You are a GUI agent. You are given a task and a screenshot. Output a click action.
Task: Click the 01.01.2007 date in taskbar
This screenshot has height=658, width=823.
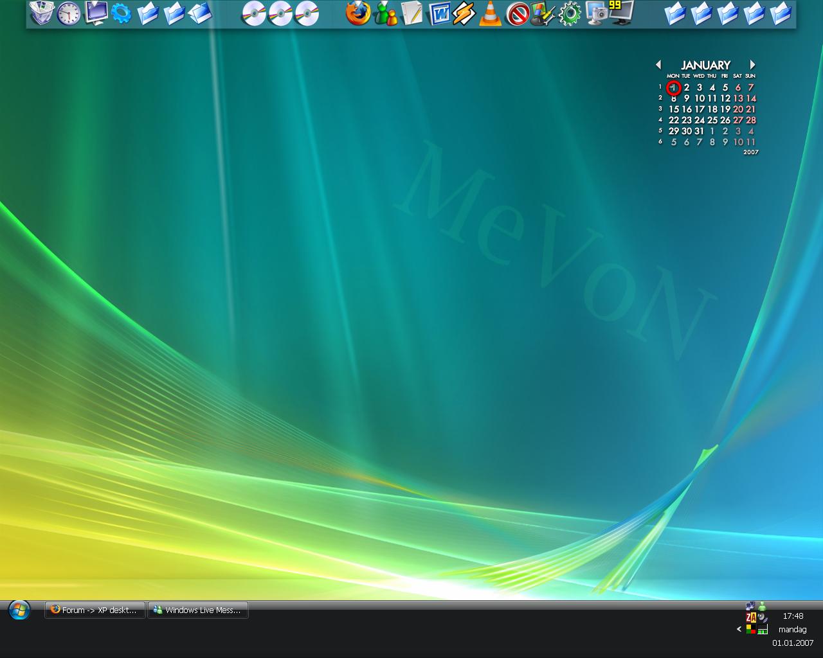[x=793, y=643]
